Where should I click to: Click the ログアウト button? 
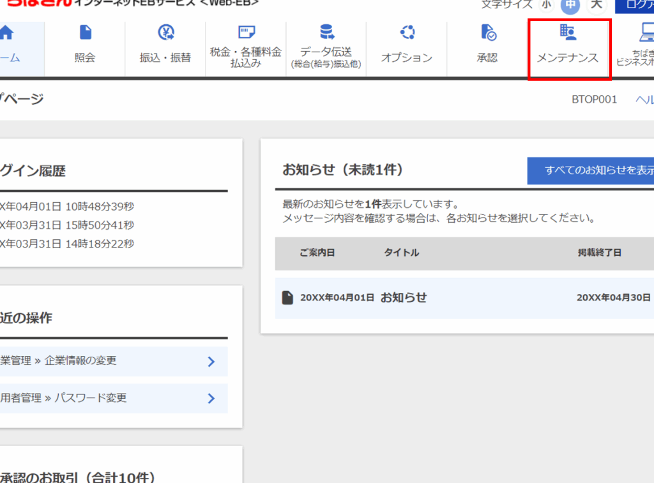pyautogui.click(x=635, y=5)
